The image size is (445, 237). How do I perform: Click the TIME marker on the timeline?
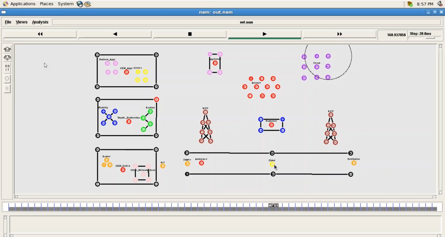273,205
